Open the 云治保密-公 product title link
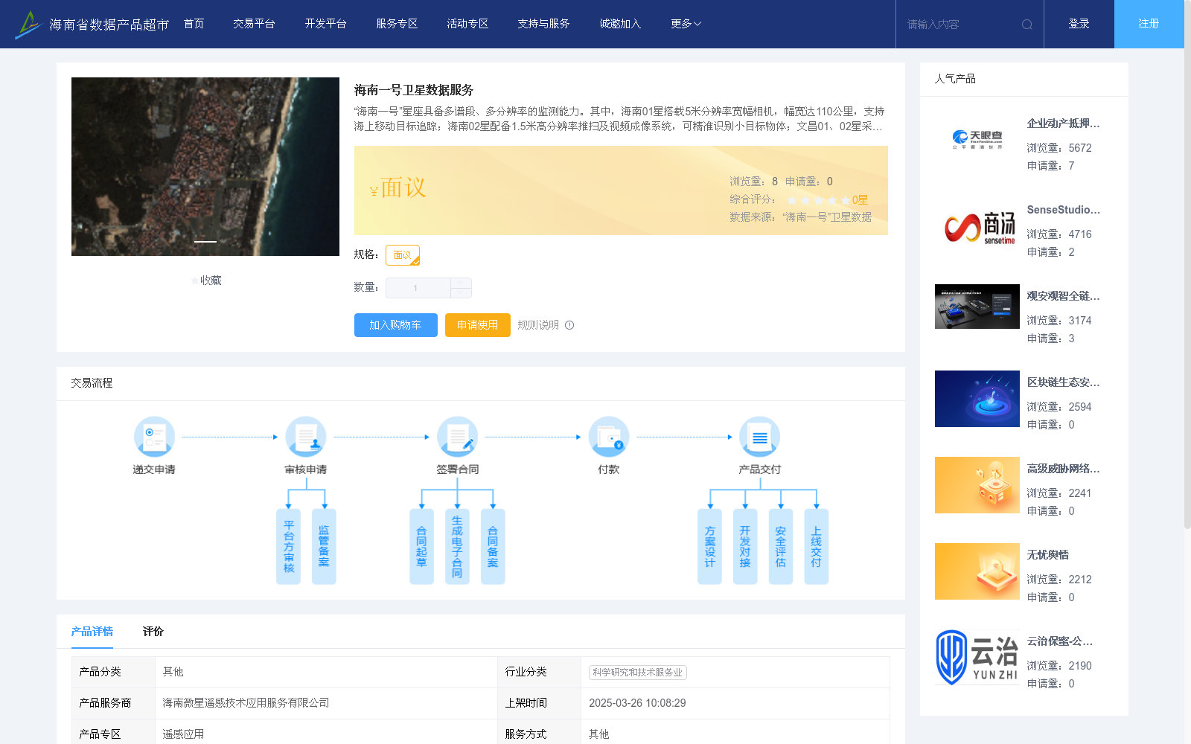 coord(1060,641)
